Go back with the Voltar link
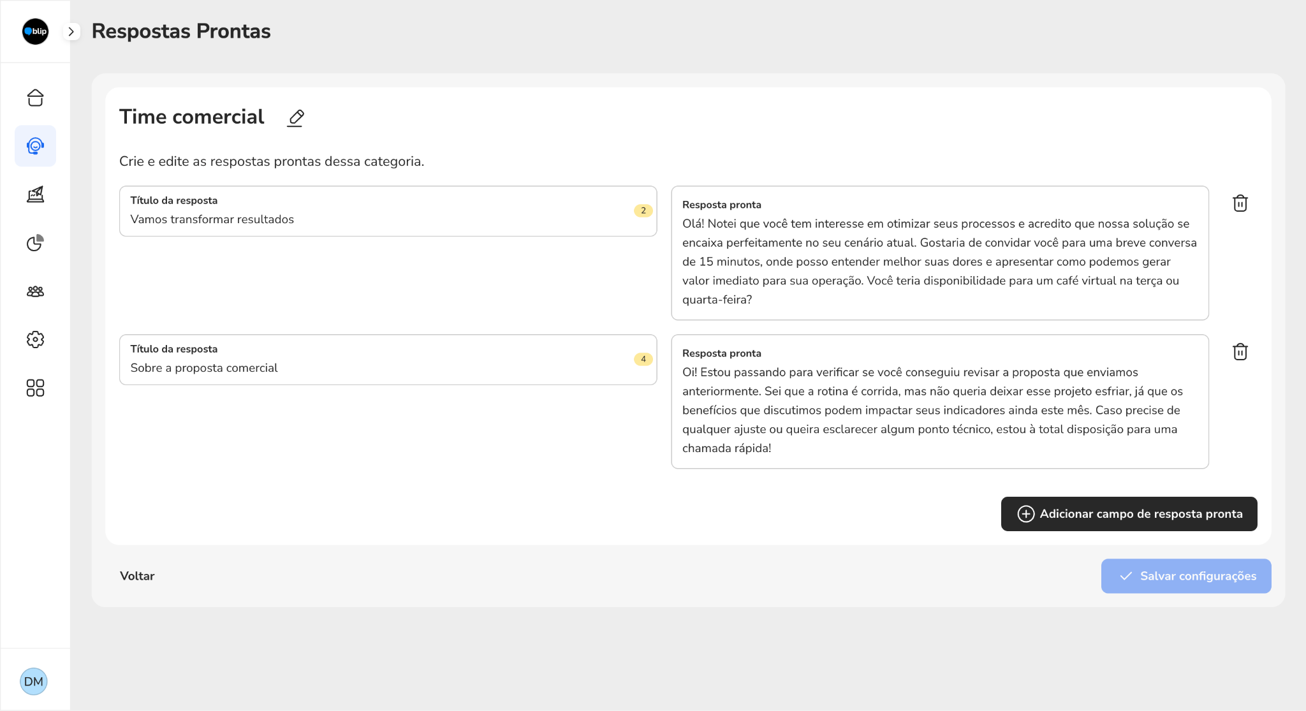This screenshot has width=1306, height=711. [x=137, y=576]
